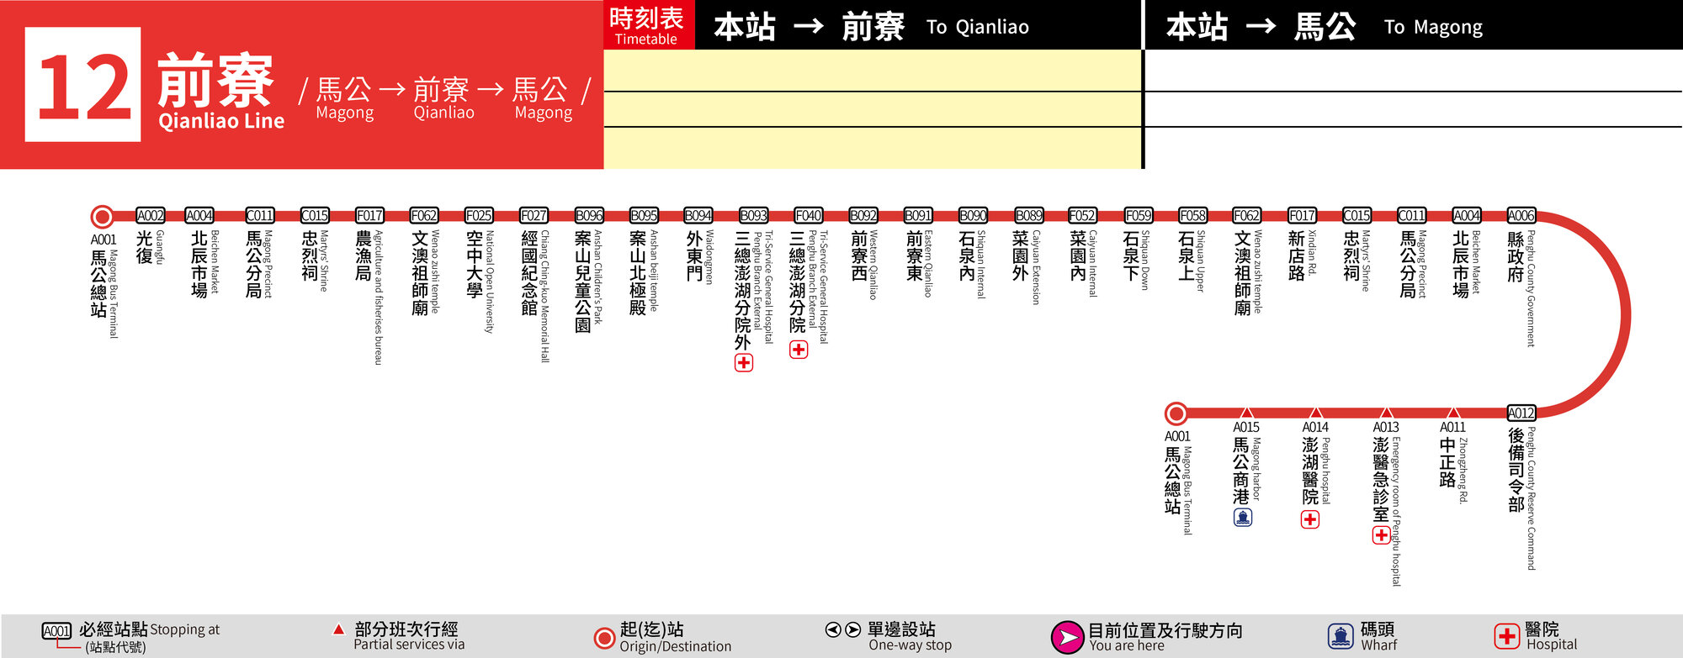Image resolution: width=1683 pixels, height=658 pixels.
Task: Click the Wharf legend icon
Action: click(1341, 636)
